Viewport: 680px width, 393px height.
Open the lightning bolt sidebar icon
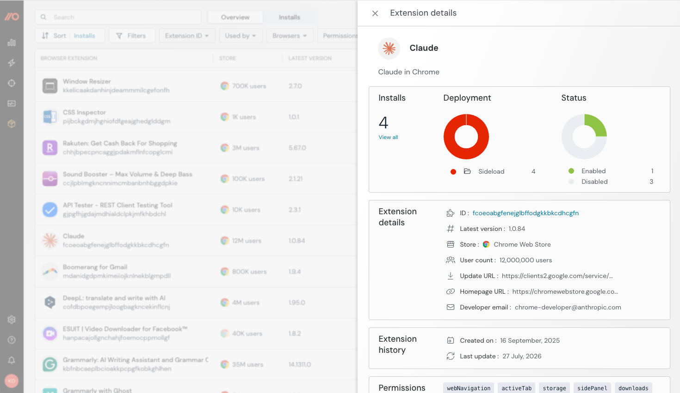coord(12,63)
